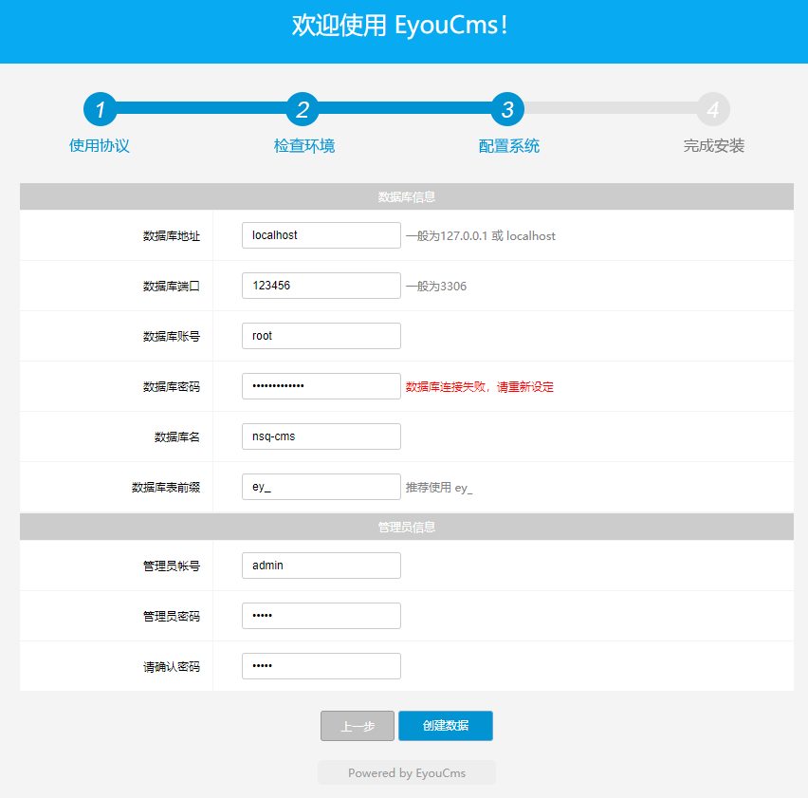Click the step 4 circle icon

[713, 109]
